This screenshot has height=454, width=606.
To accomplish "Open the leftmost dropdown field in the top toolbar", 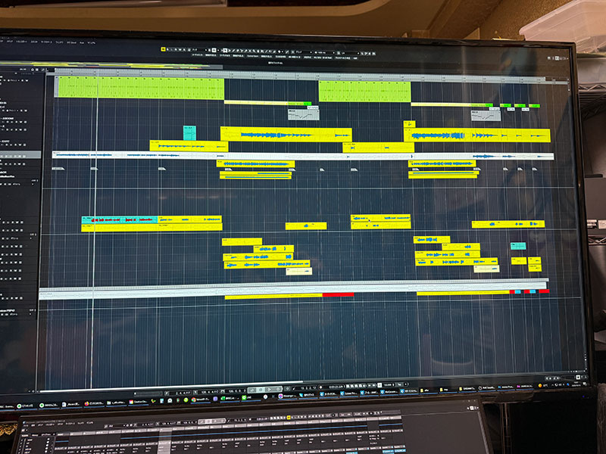I will 200,50.
